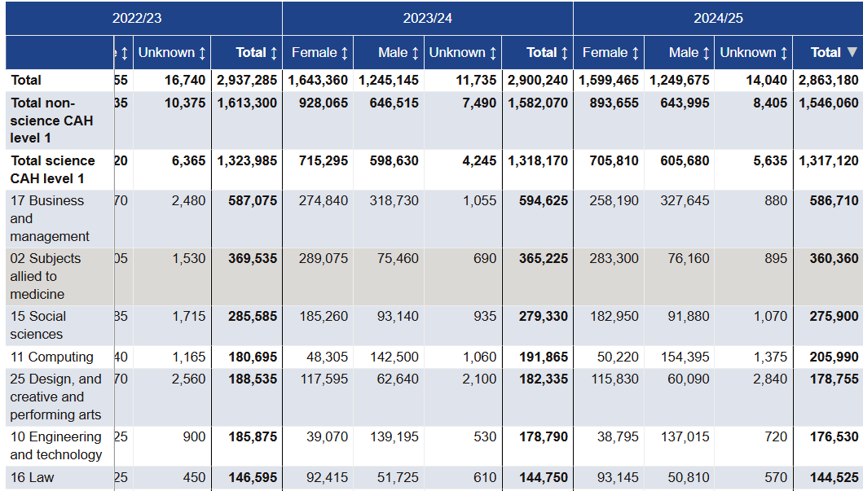Sort the 2023/24 Unknown column via its arrows

tap(493, 53)
